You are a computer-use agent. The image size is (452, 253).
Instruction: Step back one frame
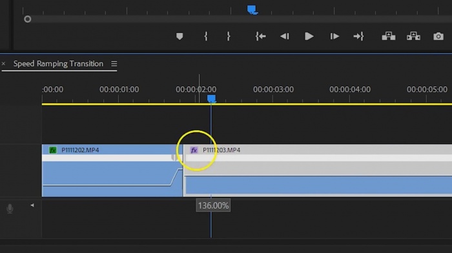click(x=285, y=37)
